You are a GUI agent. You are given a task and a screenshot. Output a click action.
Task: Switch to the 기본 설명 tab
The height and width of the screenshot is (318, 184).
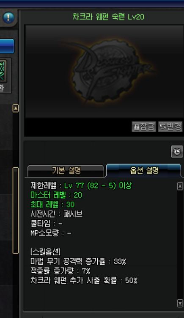[66, 171]
